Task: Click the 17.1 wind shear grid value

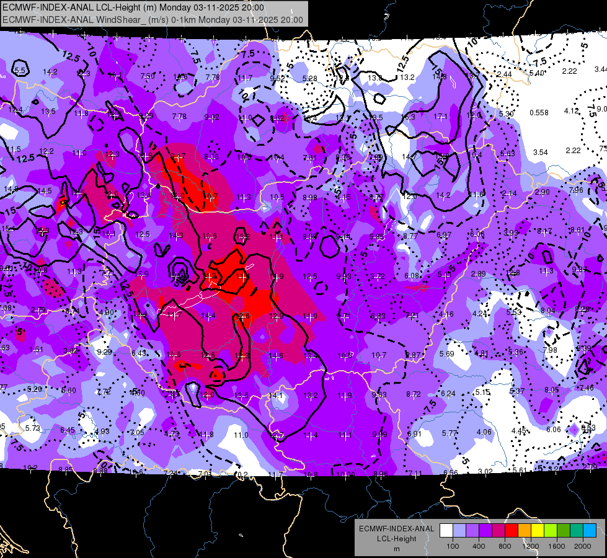Action: tap(440, 117)
